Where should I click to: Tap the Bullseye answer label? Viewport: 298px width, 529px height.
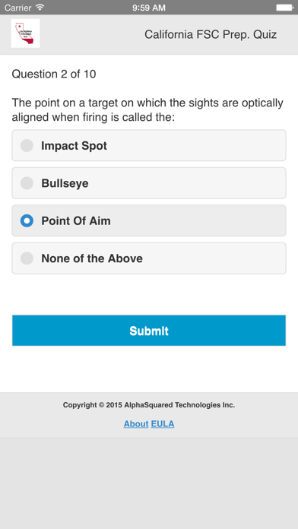pos(65,183)
